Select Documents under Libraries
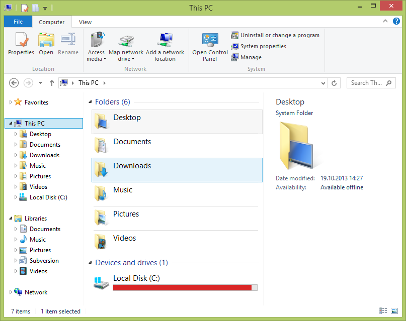This screenshot has height=321, width=406. [x=40, y=229]
